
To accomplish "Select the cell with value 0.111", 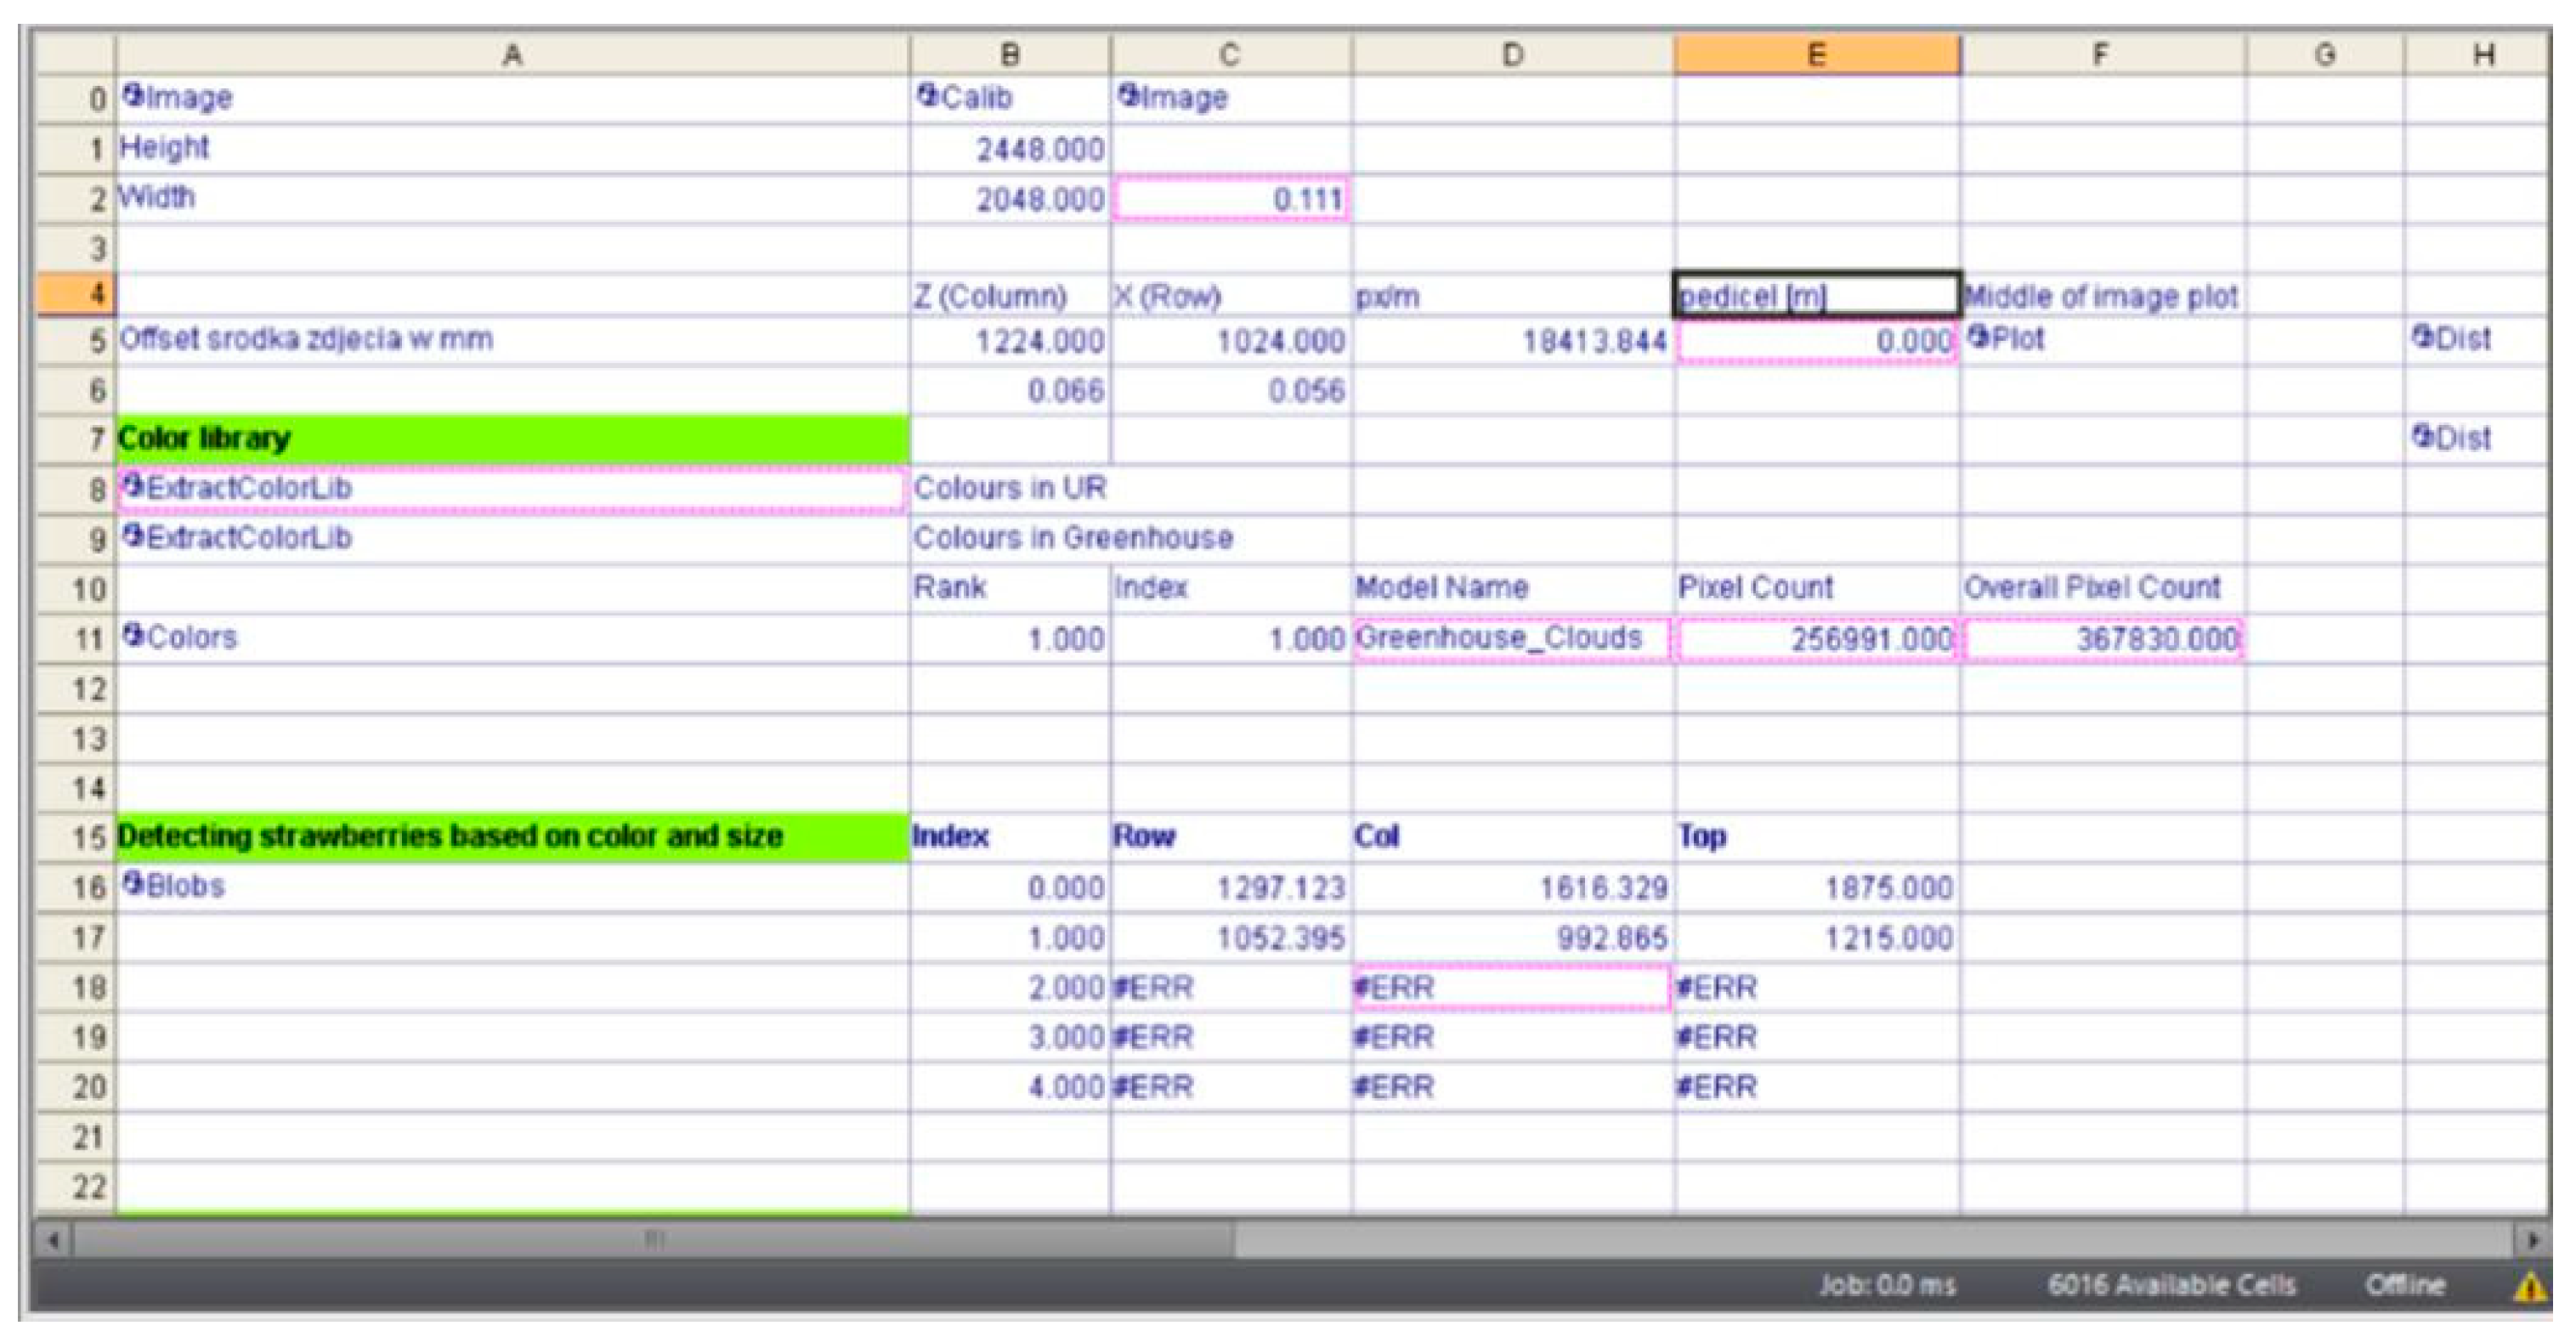I will [1229, 199].
